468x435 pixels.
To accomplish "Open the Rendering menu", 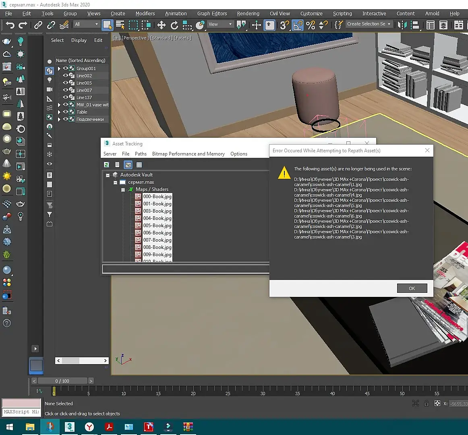I will 248,14.
